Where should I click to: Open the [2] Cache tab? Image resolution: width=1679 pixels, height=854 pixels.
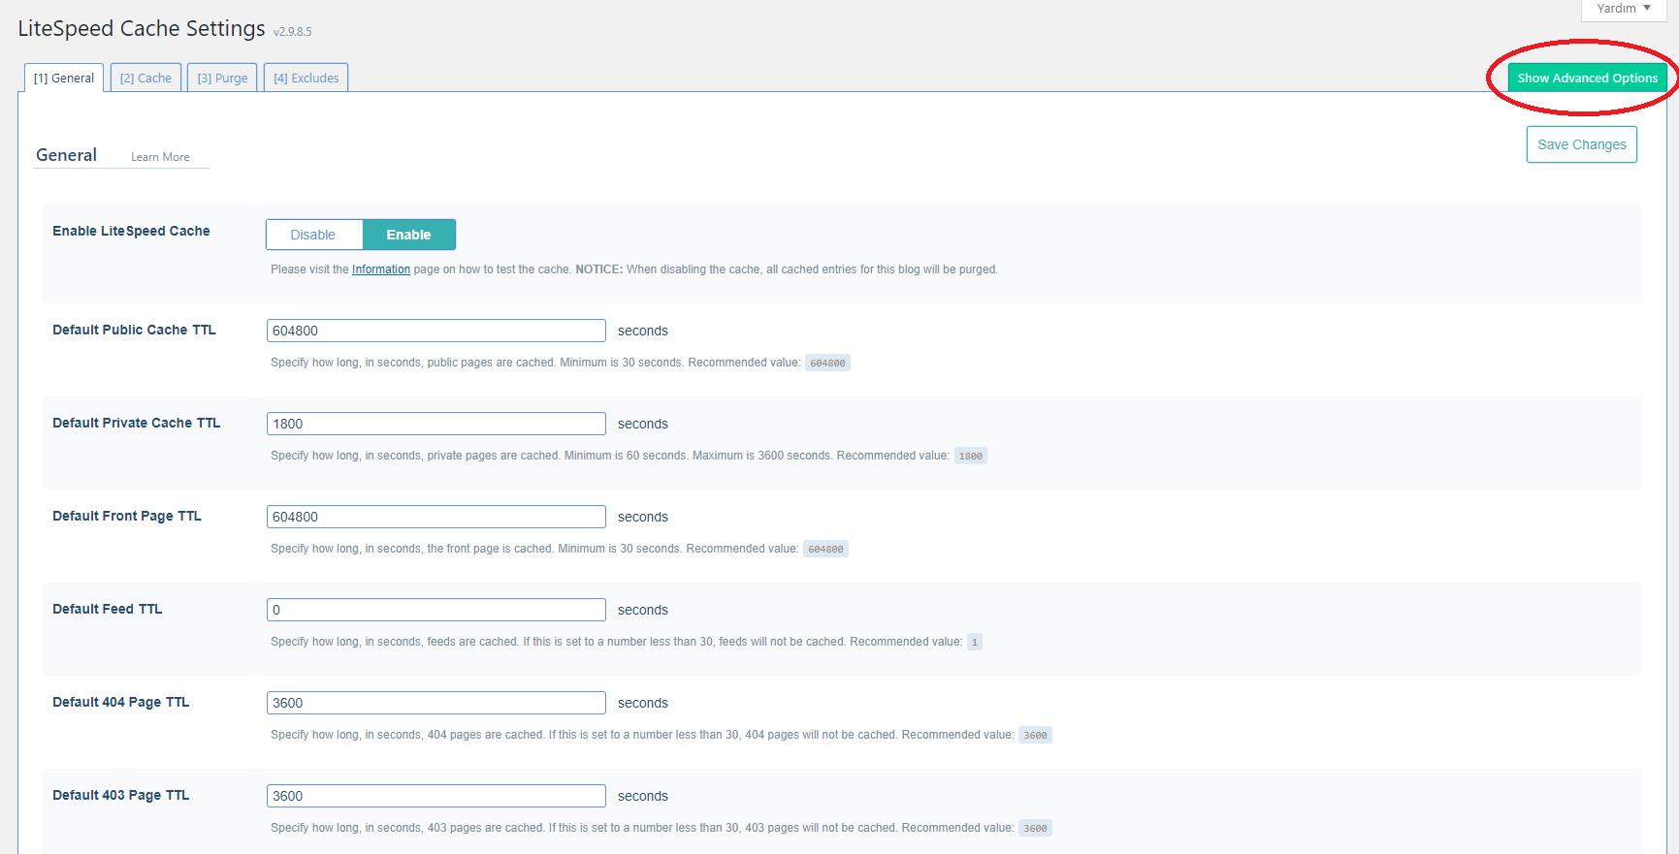[145, 79]
